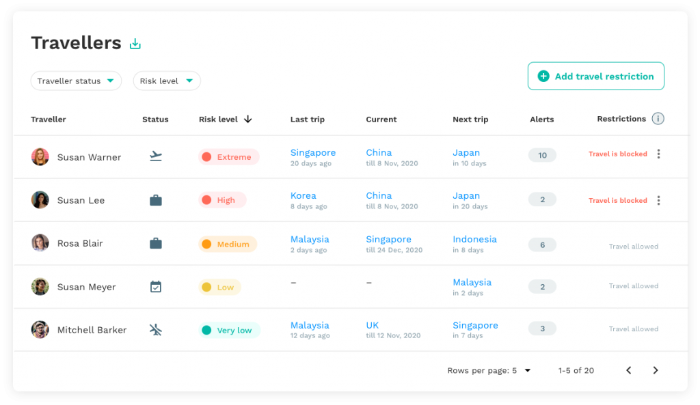This screenshot has width=700, height=405.
Task: Open the Risk level filter dropdown
Action: [x=167, y=81]
